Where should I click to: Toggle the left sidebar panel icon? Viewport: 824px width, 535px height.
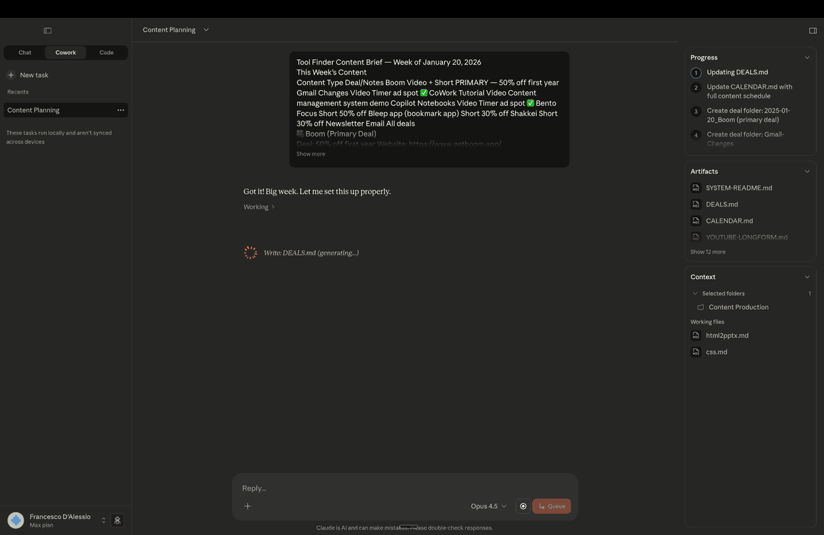[x=47, y=30]
